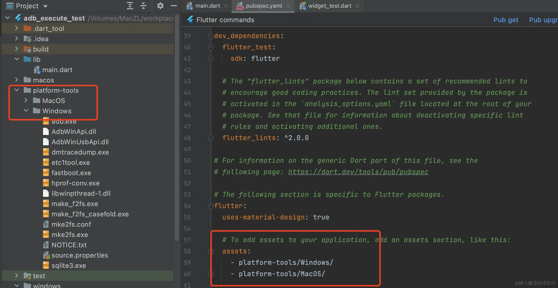Screen dimensions: 558x288
Task: Expand the test folder
Action: (17, 276)
